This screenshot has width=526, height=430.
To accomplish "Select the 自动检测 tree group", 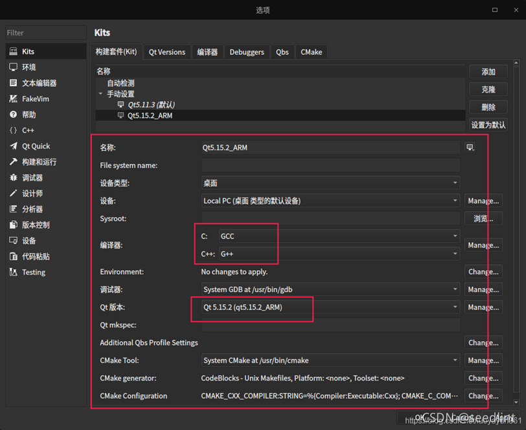I will (x=120, y=83).
